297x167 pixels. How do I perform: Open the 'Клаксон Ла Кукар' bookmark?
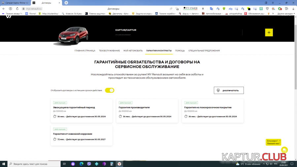(x=72, y=14)
